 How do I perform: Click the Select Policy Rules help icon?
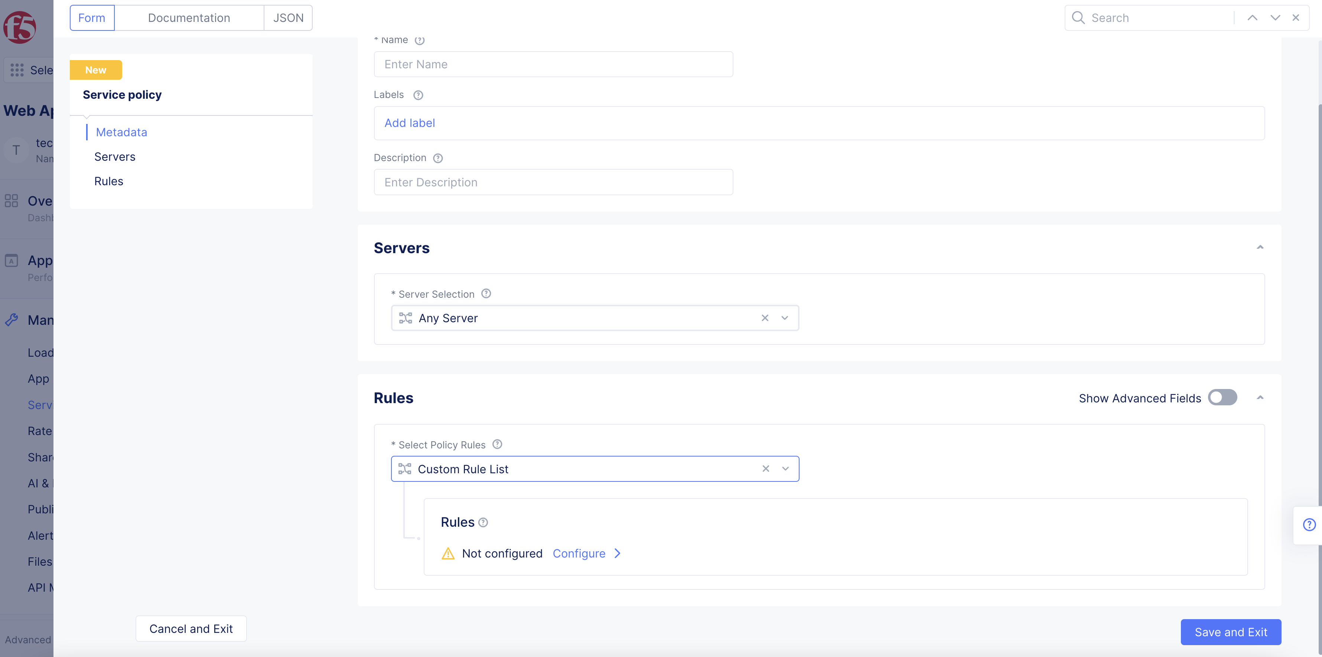[x=497, y=444]
